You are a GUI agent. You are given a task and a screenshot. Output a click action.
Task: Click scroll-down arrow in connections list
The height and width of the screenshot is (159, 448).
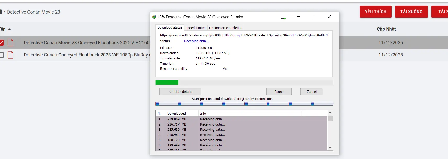330,147
